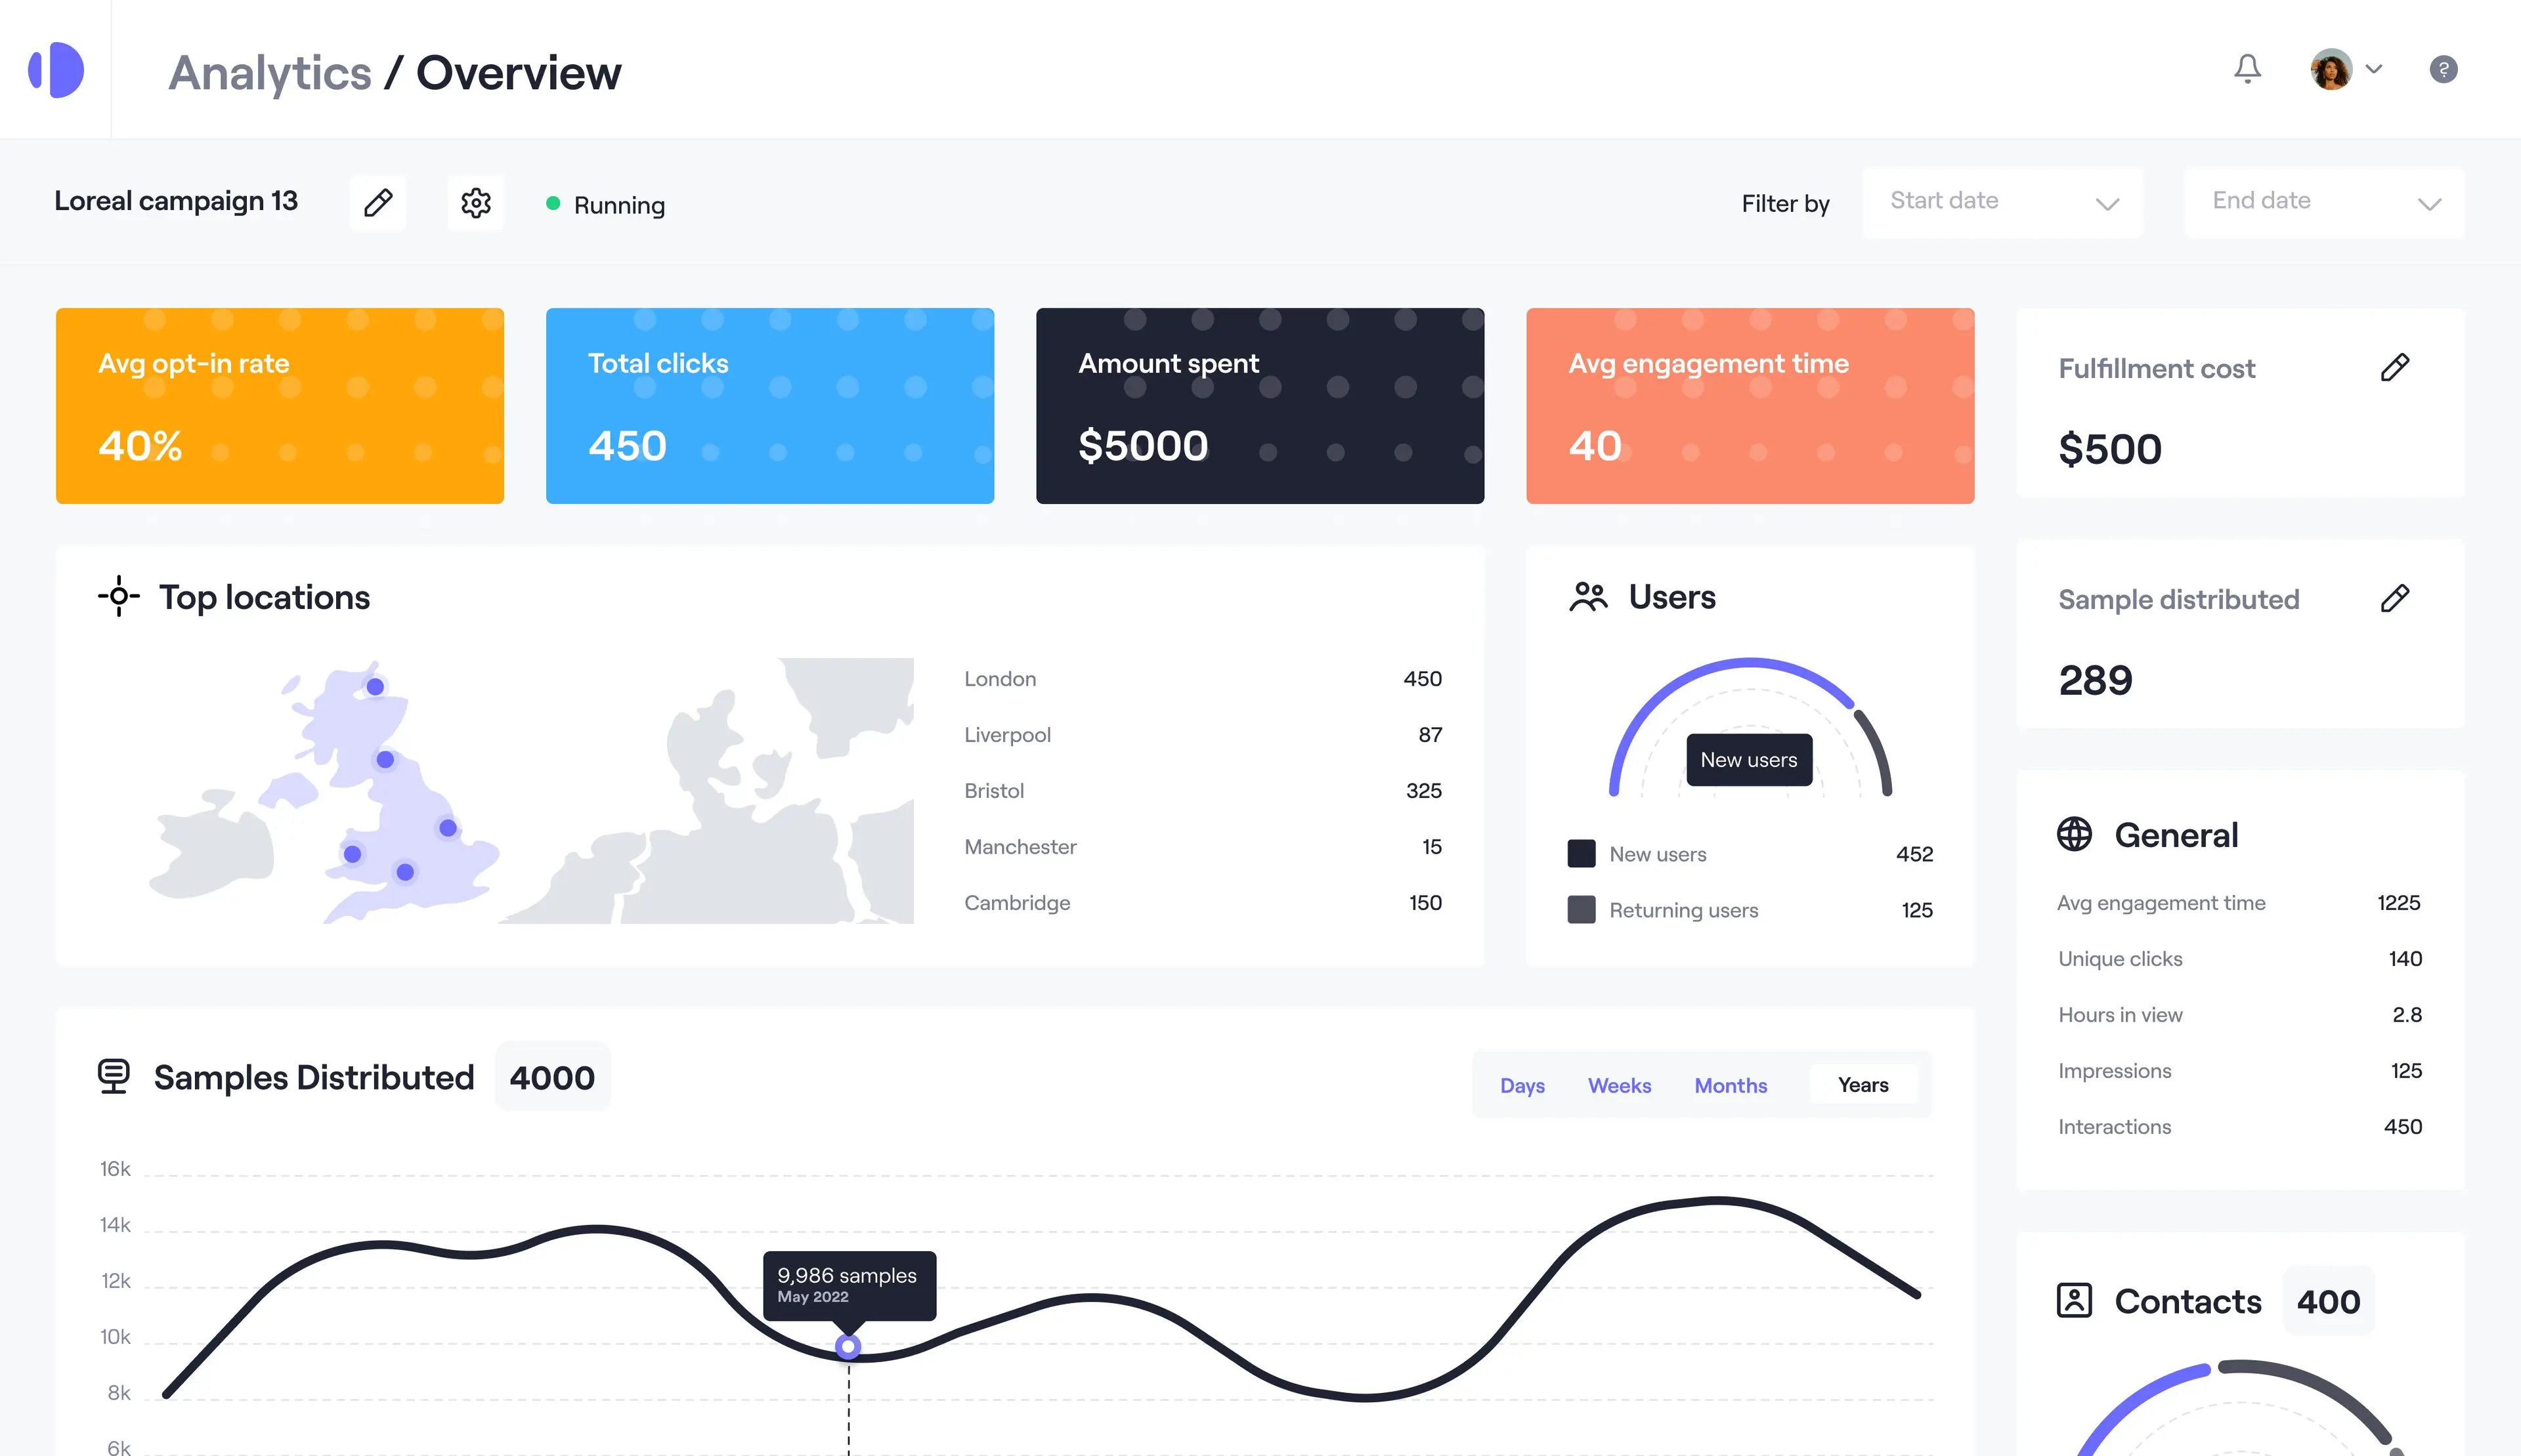The image size is (2521, 1456).
Task: Open the End date dropdown
Action: pos(2324,203)
